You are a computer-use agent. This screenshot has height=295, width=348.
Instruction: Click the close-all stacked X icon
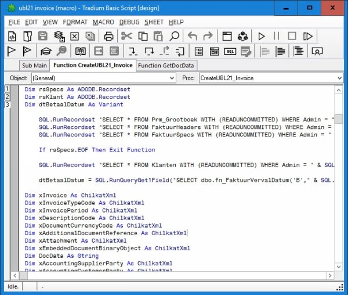point(90,36)
